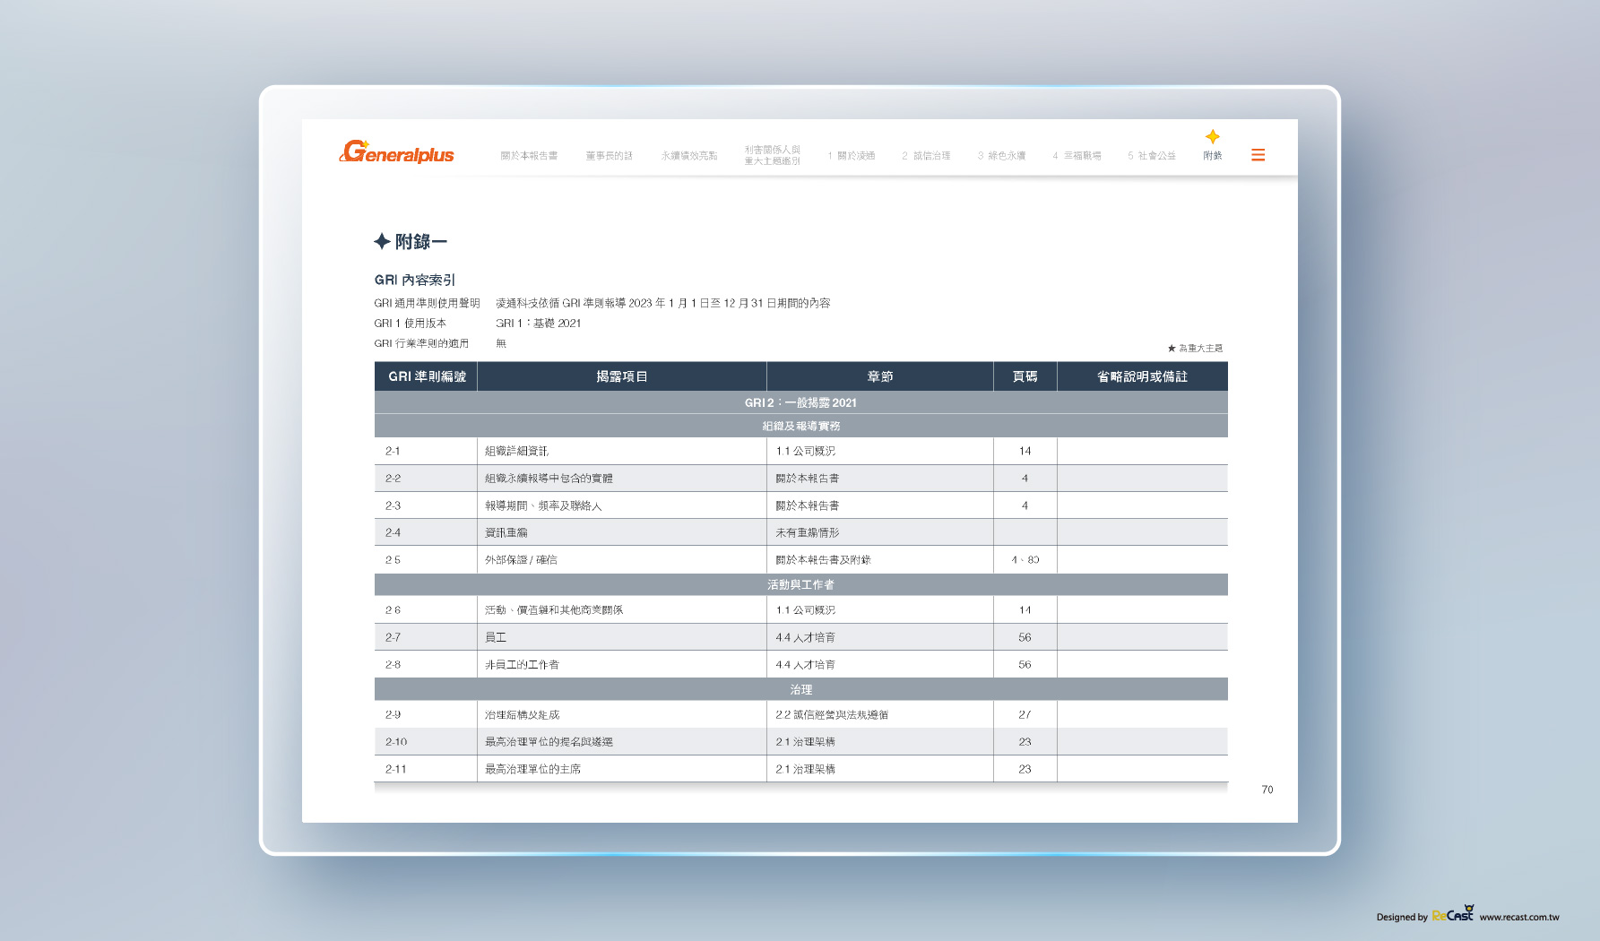Click the ReCast logo in footer
Viewport: 1600px width, 941px height.
coord(1453,913)
